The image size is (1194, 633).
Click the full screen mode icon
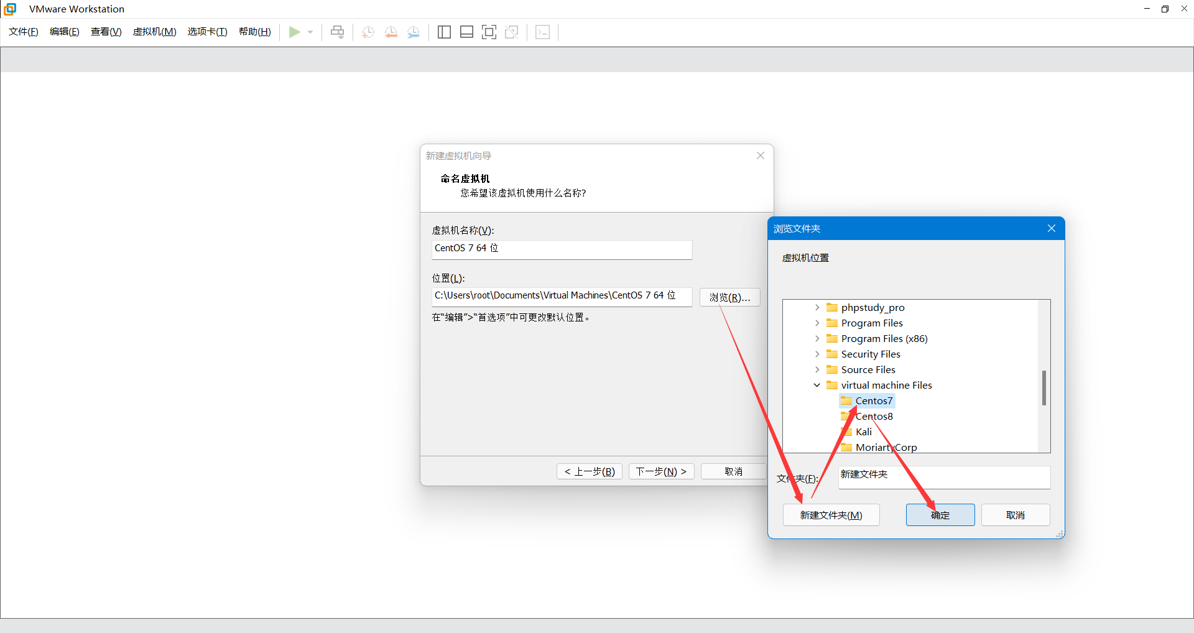(489, 32)
